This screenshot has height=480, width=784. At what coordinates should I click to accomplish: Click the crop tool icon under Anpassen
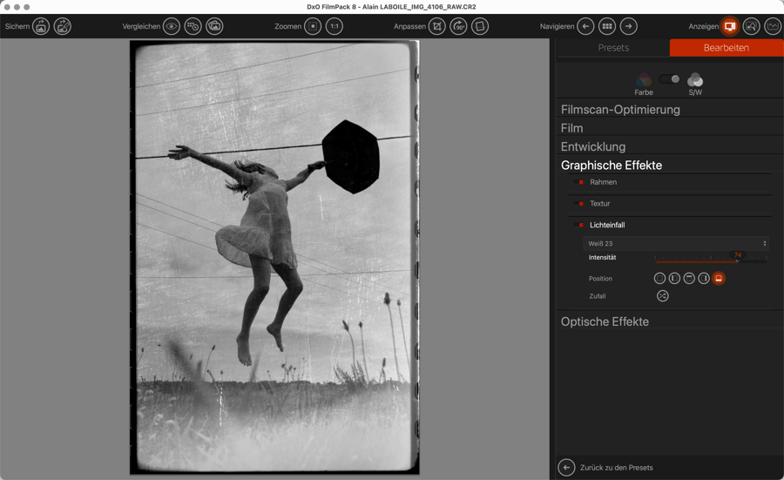click(x=437, y=27)
